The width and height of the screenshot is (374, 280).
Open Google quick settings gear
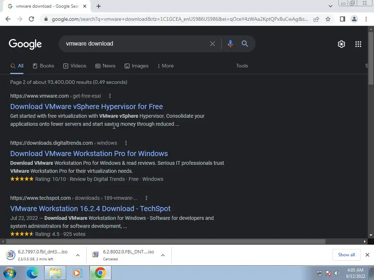pos(341,44)
